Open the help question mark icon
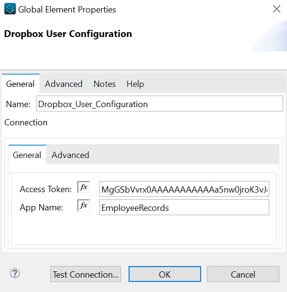The width and height of the screenshot is (287, 292). point(15,273)
